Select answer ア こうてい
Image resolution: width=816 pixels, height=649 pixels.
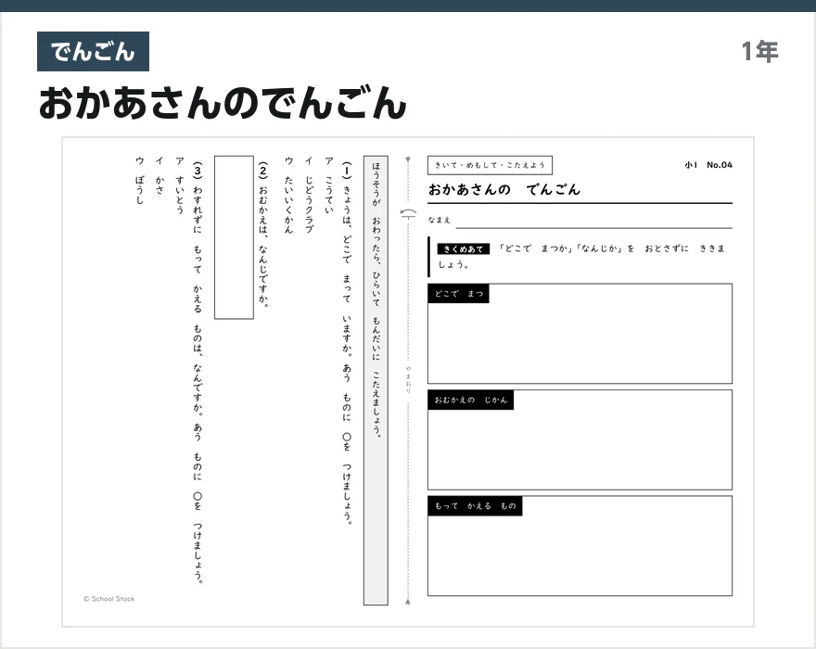pyautogui.click(x=328, y=185)
